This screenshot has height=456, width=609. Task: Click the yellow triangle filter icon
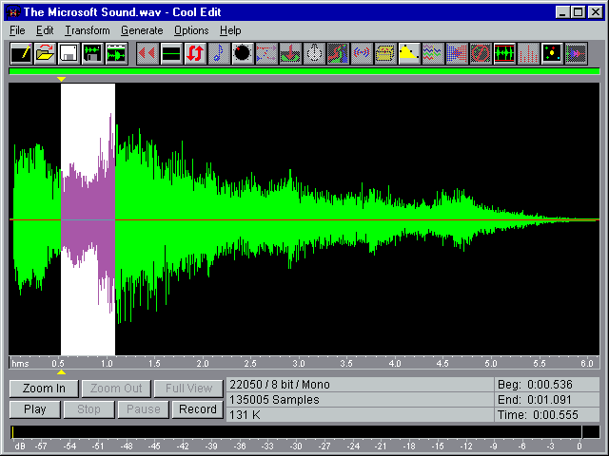point(409,53)
